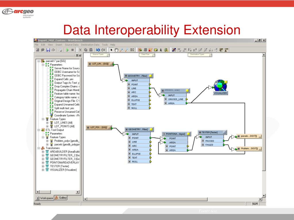The width and height of the screenshot is (294, 220).
Task: Expand the VISUALIZER [Visualizer] tree item
Action: coord(43,170)
